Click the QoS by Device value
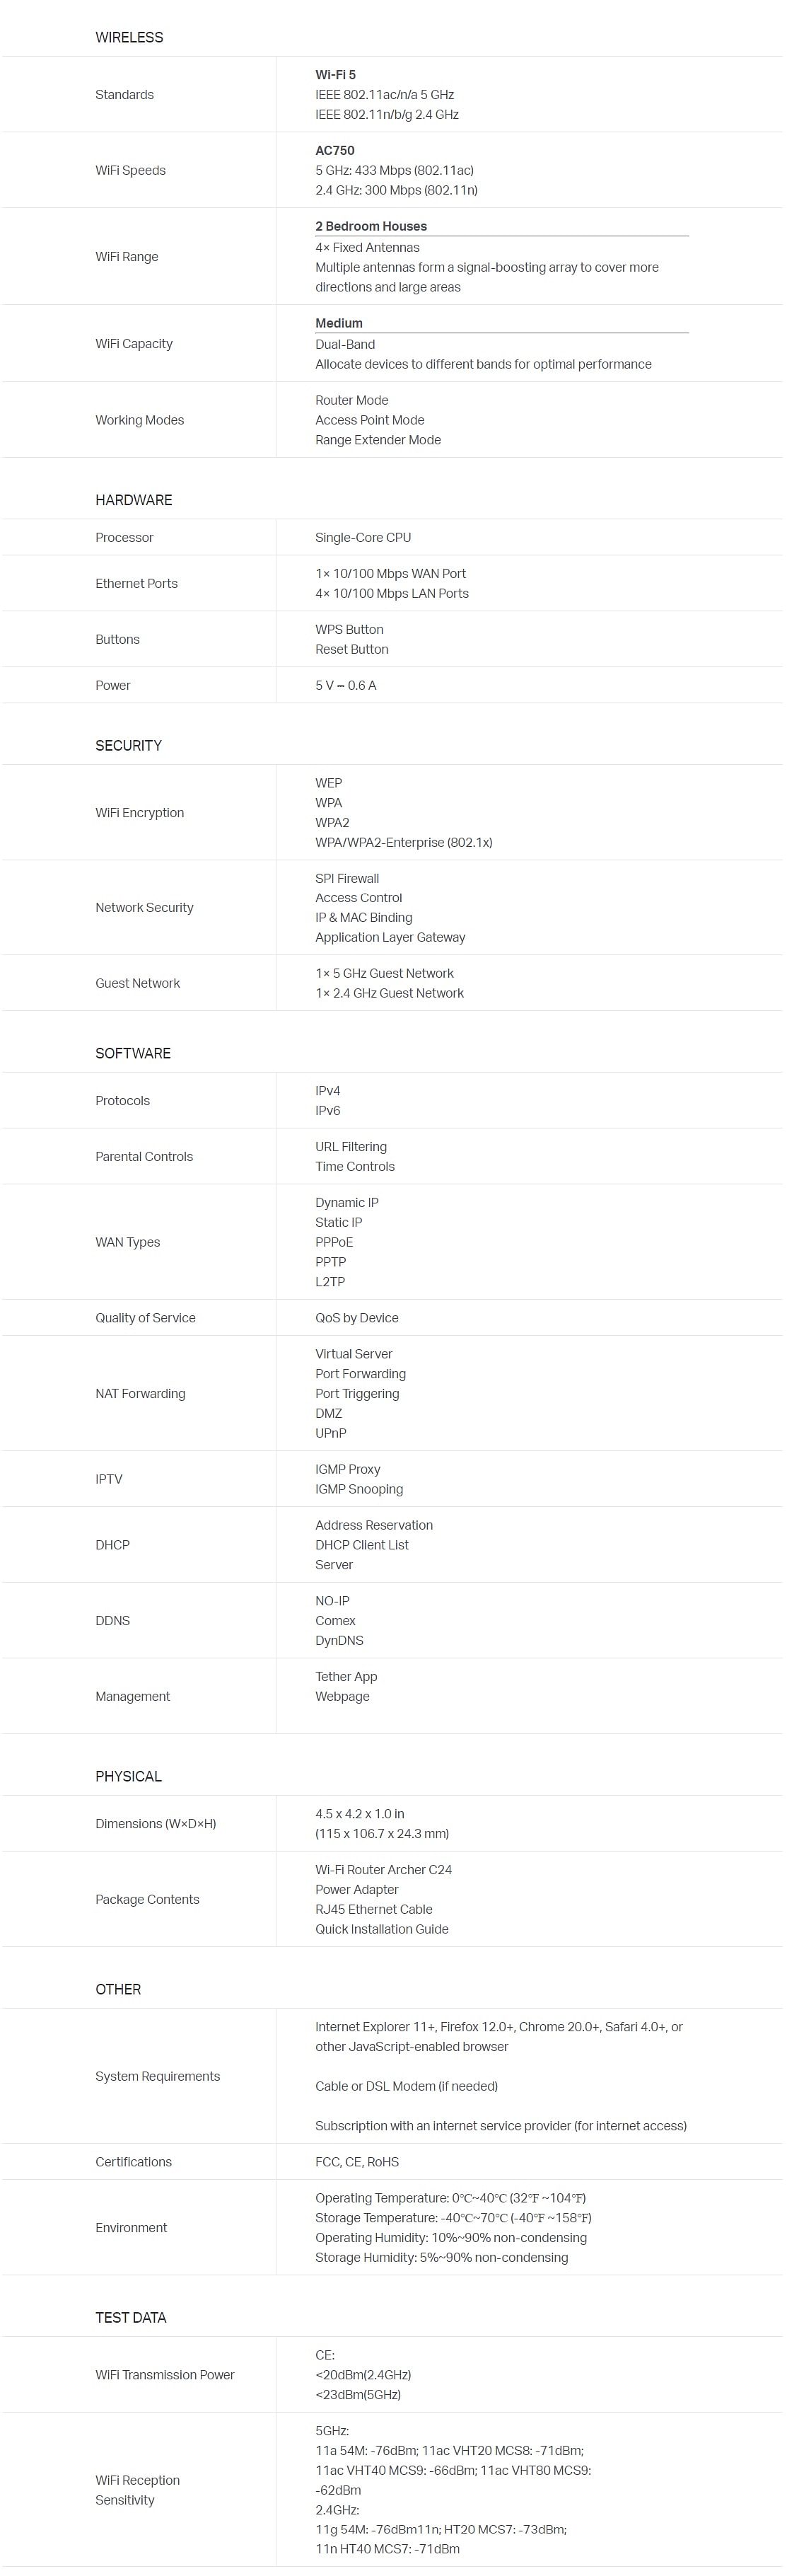Screen dimensions: 787x2576 (x=357, y=1318)
